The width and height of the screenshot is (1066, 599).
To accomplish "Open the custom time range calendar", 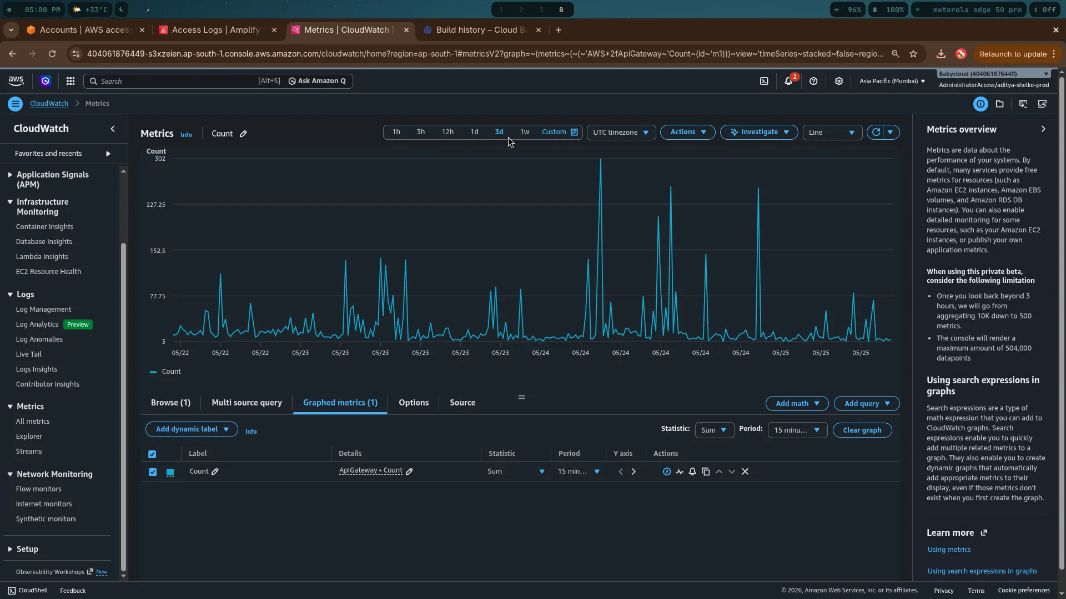I will pyautogui.click(x=560, y=132).
